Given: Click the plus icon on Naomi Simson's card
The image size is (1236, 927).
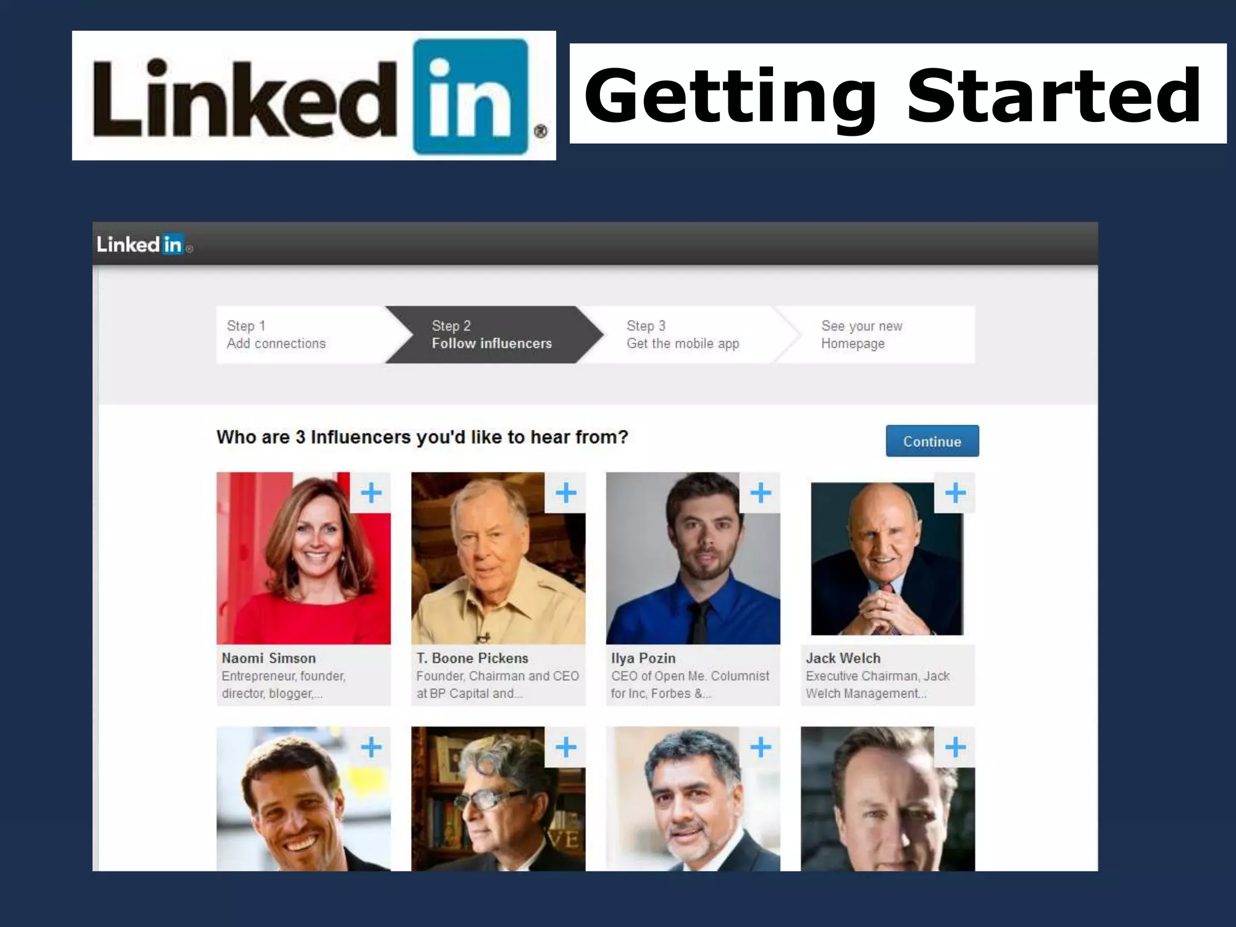Looking at the screenshot, I should [x=371, y=492].
